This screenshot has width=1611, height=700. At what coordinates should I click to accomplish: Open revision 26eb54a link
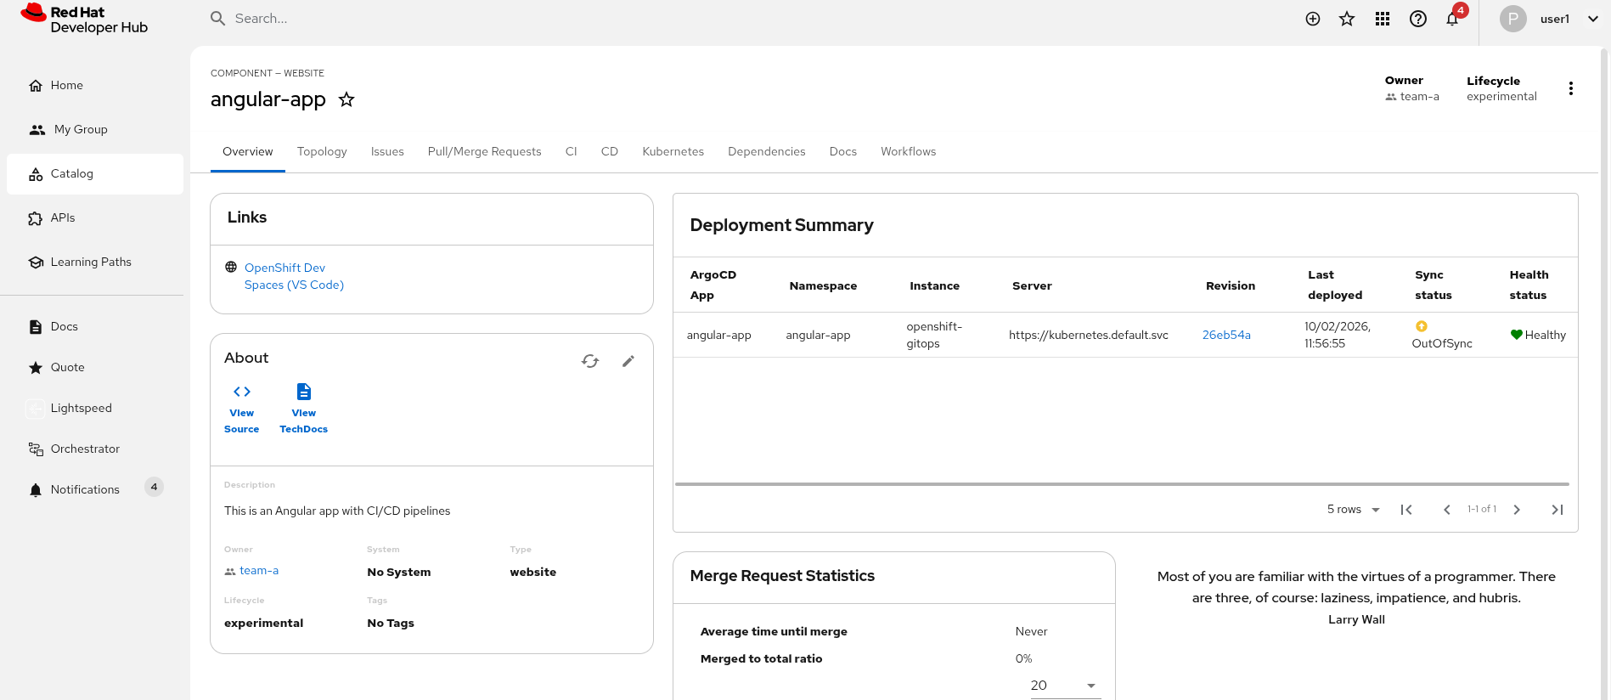click(1226, 335)
